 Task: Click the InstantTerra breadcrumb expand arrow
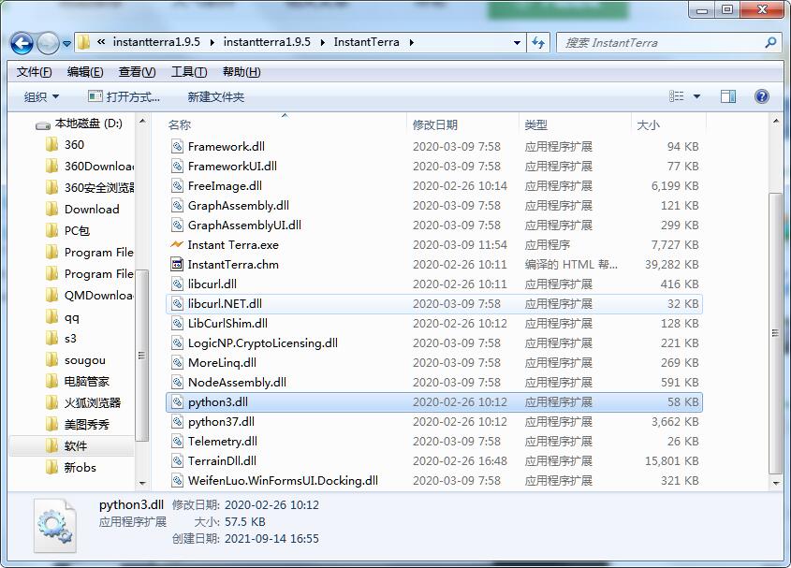412,43
